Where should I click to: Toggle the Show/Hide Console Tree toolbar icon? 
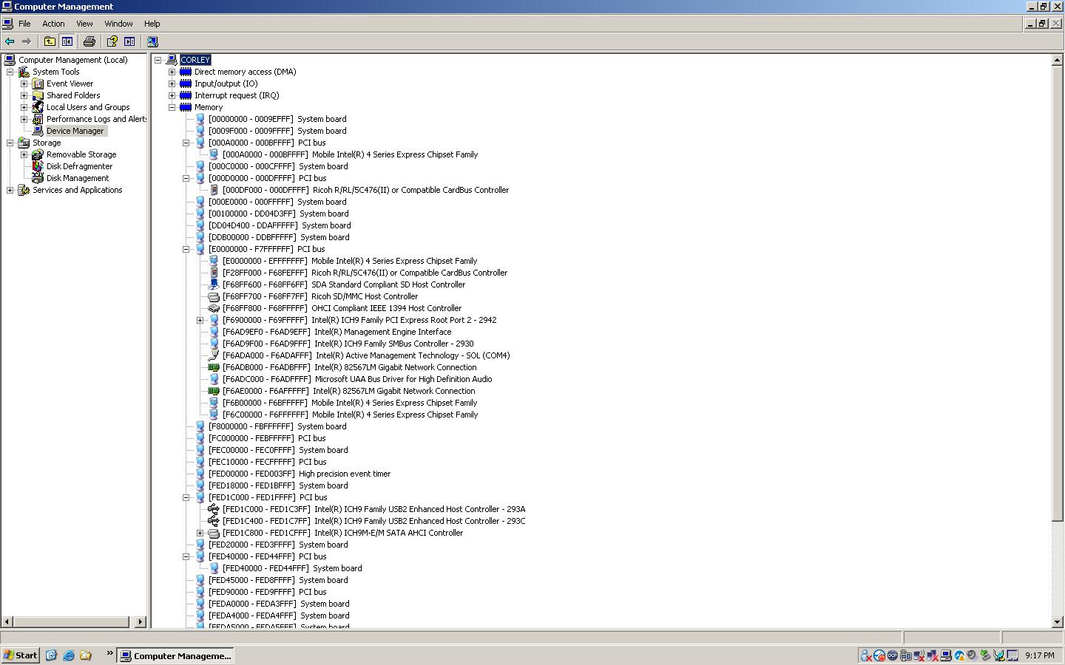coord(67,41)
